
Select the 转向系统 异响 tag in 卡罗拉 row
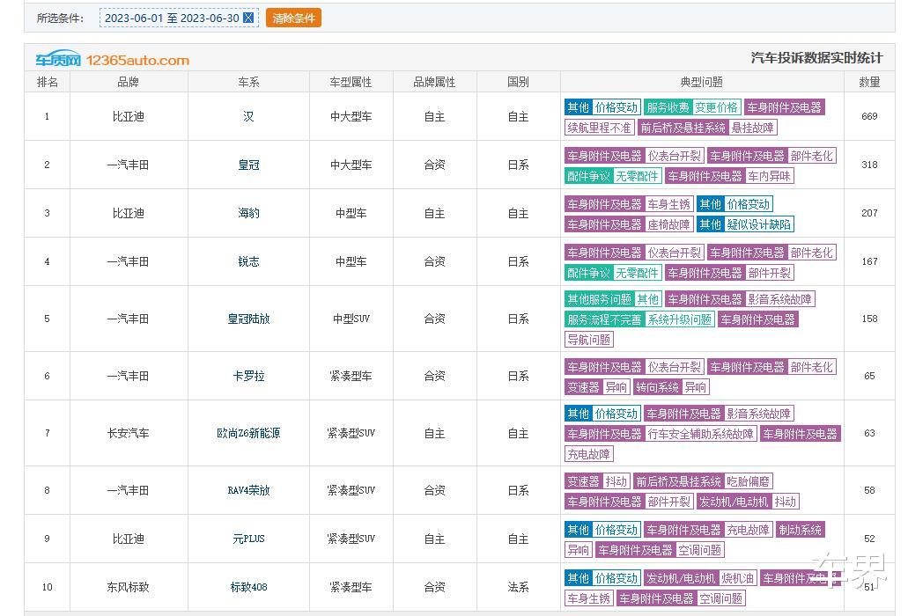[x=671, y=387]
